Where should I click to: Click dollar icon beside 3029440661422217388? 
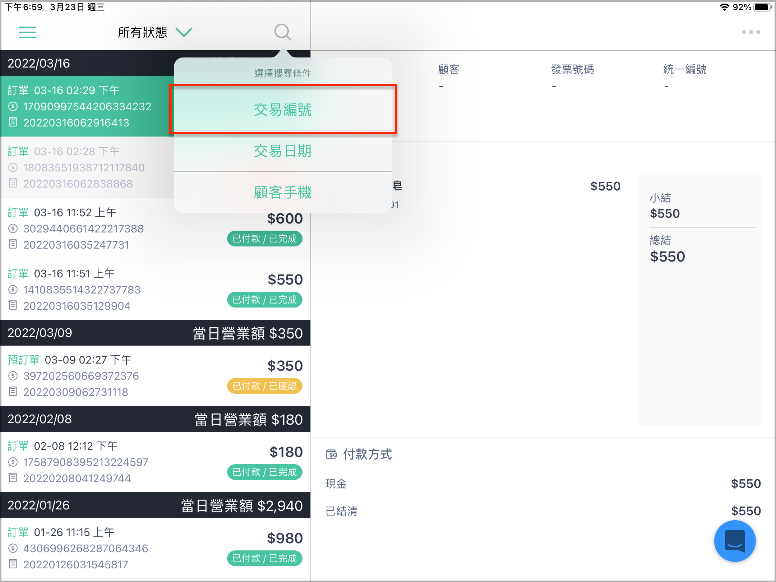pos(13,228)
